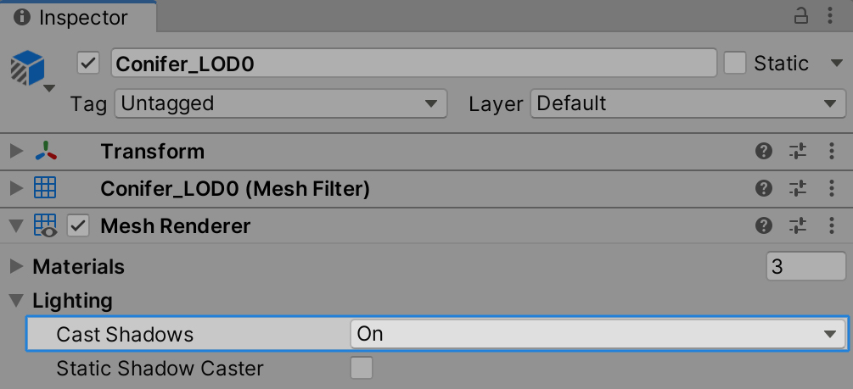Click the Inspector lock icon
853x389 pixels.
(800, 16)
